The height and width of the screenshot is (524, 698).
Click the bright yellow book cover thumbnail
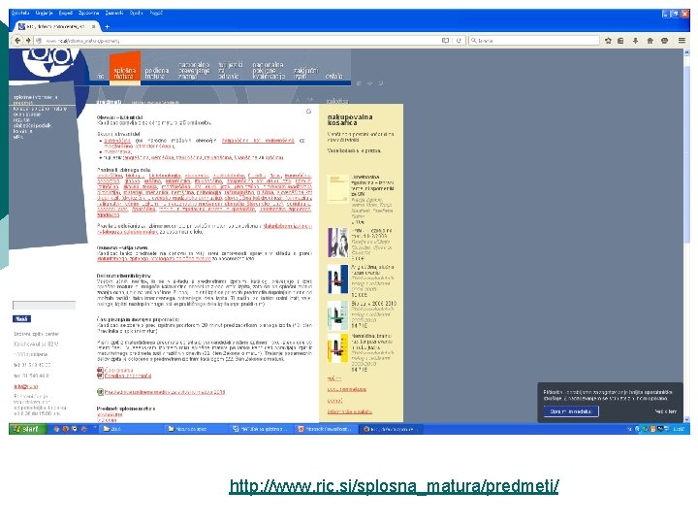[x=338, y=348]
